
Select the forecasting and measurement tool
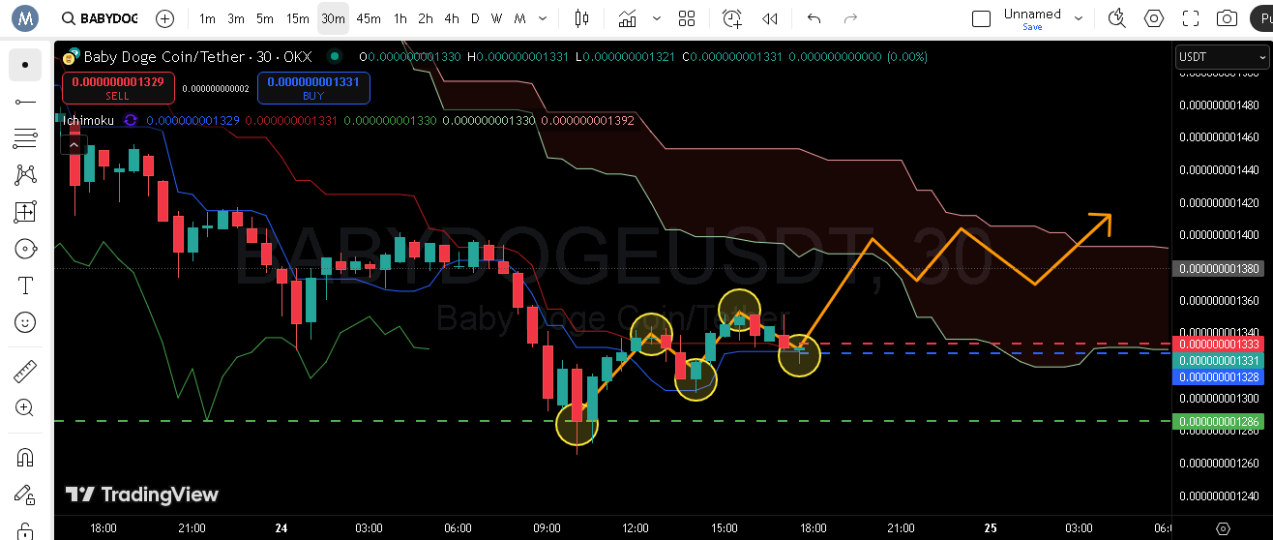coord(25,212)
